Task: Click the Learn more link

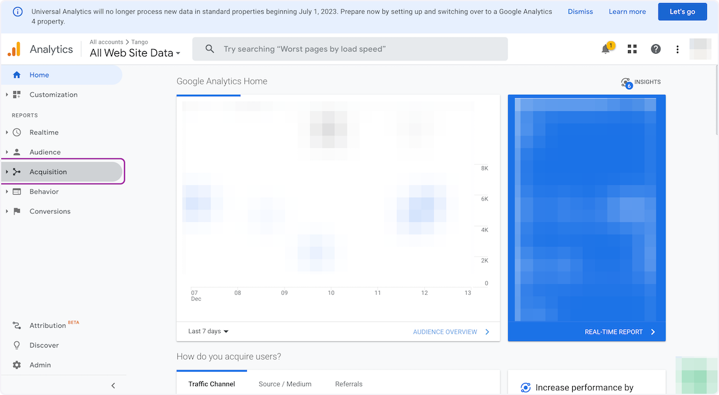Action: pyautogui.click(x=627, y=11)
